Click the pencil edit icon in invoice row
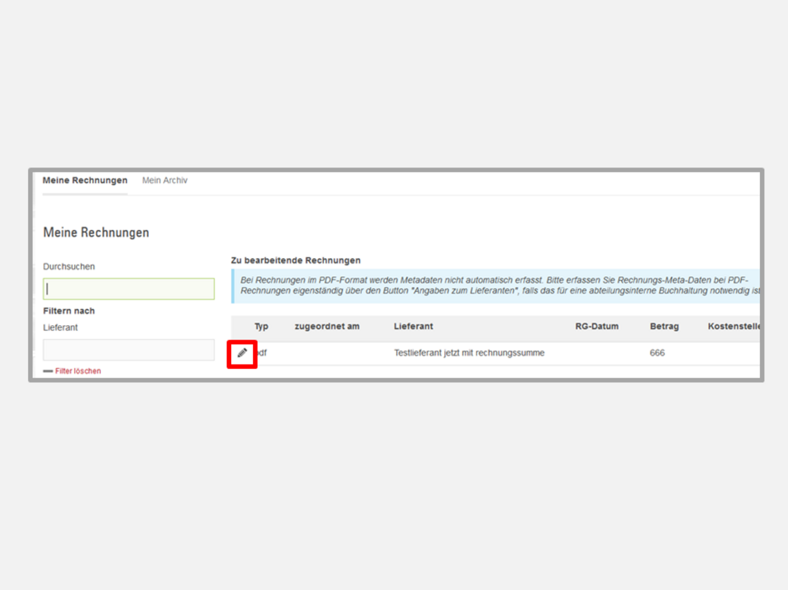Screen dimensions: 788x590 coord(242,353)
